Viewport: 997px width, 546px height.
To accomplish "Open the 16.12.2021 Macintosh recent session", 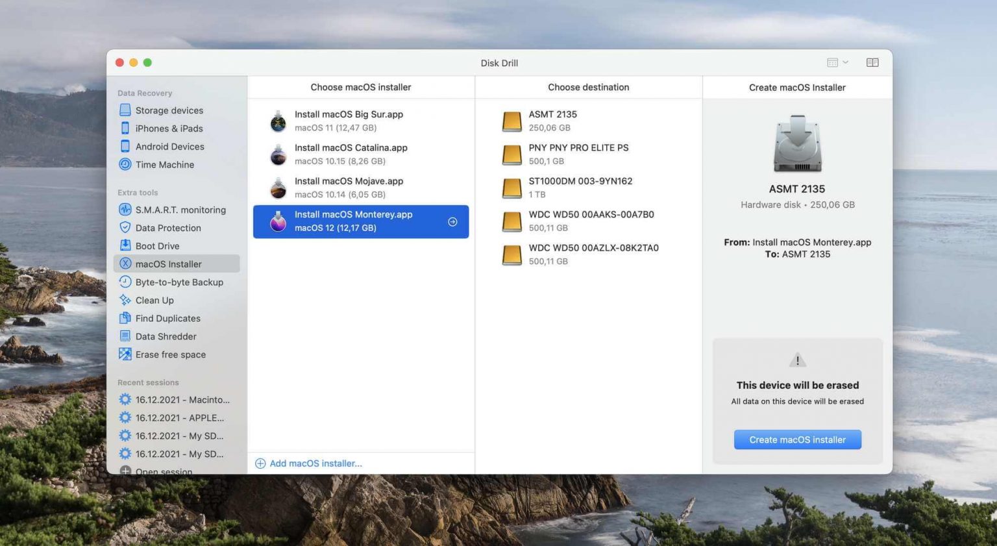I will tap(182, 399).
